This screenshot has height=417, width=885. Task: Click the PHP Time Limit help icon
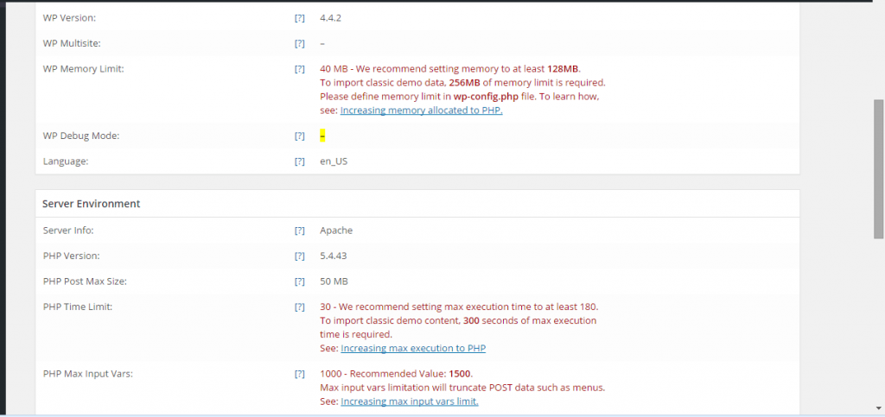coord(299,307)
